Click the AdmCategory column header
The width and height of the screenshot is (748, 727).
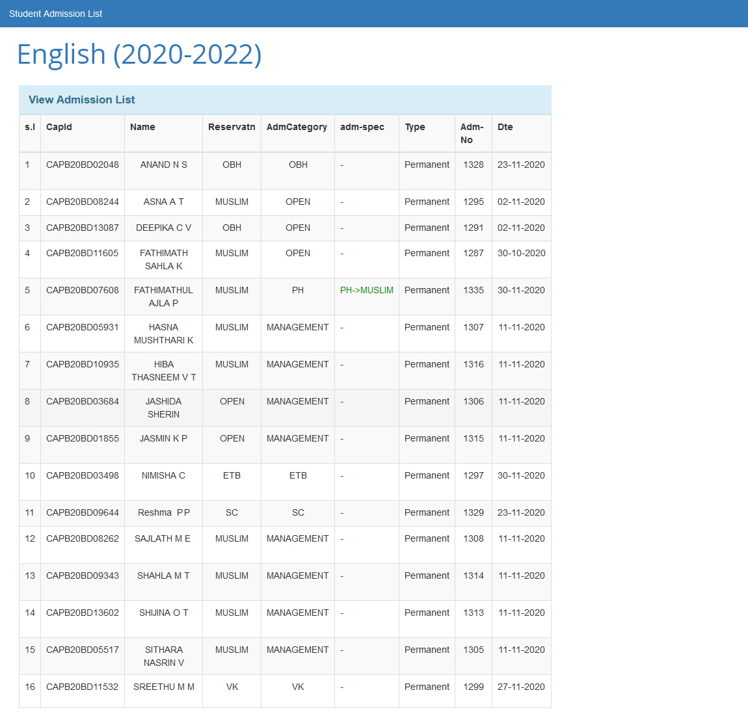point(297,127)
